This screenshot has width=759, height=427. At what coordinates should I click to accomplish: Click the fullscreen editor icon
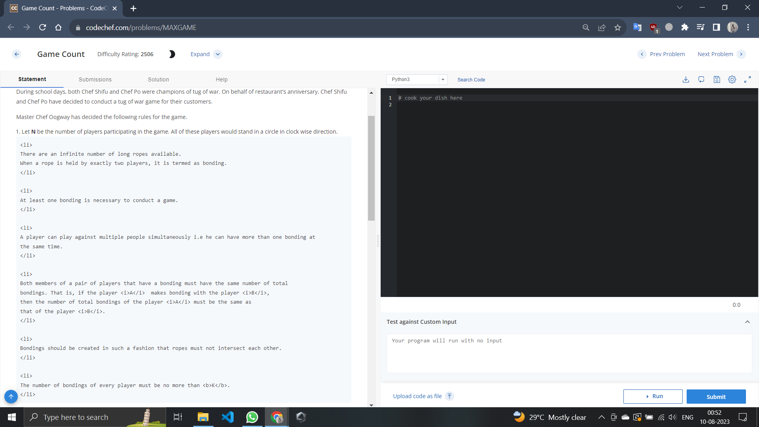[748, 79]
